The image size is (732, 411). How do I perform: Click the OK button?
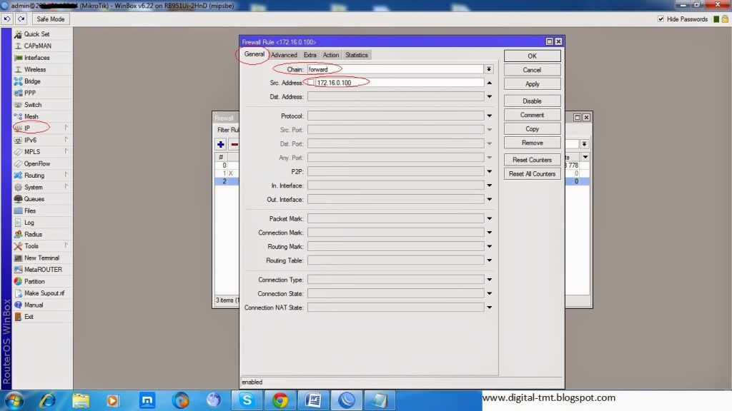click(532, 56)
